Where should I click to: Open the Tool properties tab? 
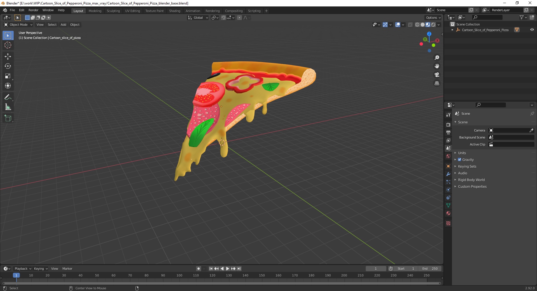(448, 115)
